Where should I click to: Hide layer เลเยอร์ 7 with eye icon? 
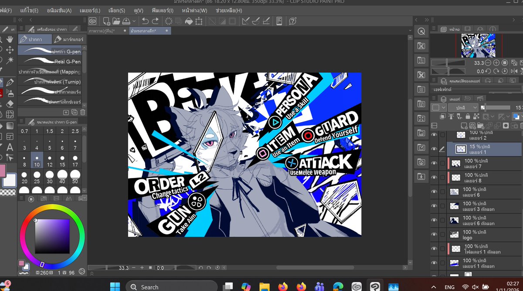434,163
